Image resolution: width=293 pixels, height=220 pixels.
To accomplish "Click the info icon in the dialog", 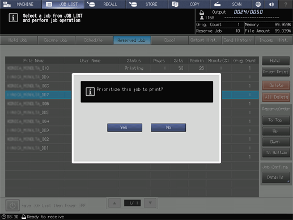I will click(90, 92).
